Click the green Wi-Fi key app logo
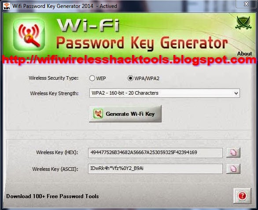Screen dimensions: 258x210 [x=29, y=35]
